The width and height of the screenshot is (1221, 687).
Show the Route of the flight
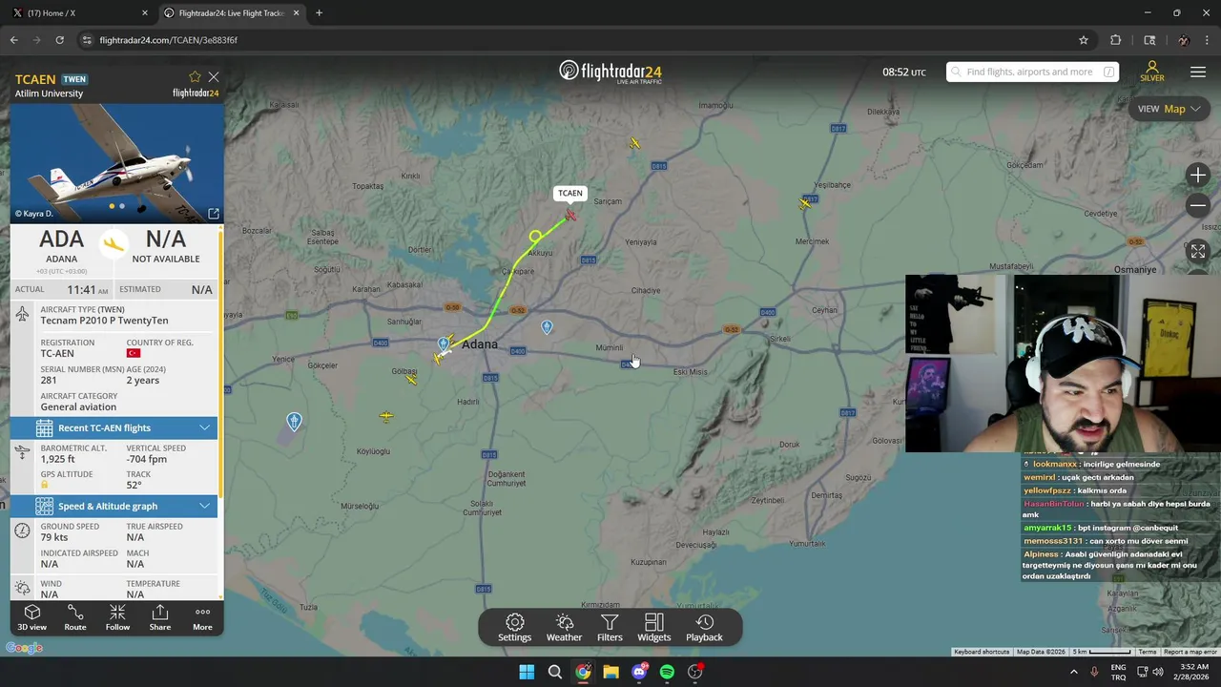tap(75, 617)
